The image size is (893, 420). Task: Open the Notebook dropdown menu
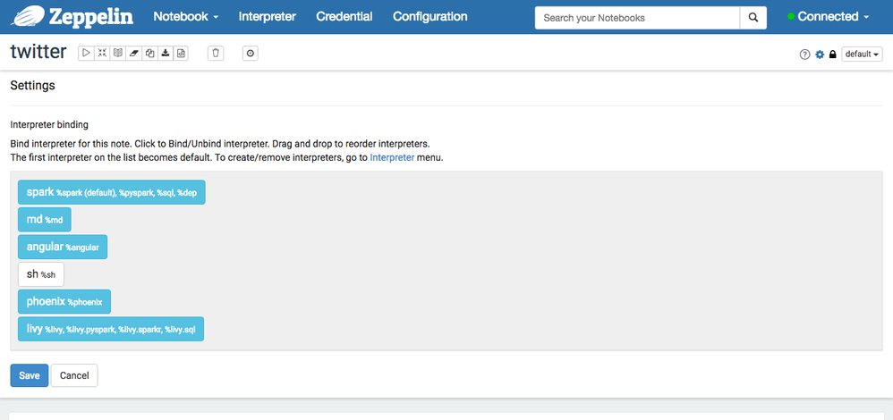tap(185, 16)
